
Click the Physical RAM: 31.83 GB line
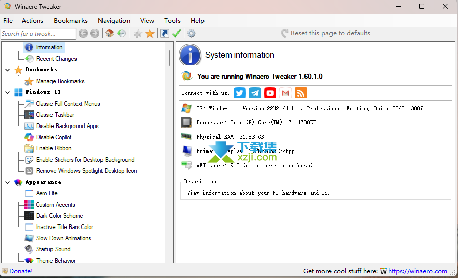tap(230, 137)
